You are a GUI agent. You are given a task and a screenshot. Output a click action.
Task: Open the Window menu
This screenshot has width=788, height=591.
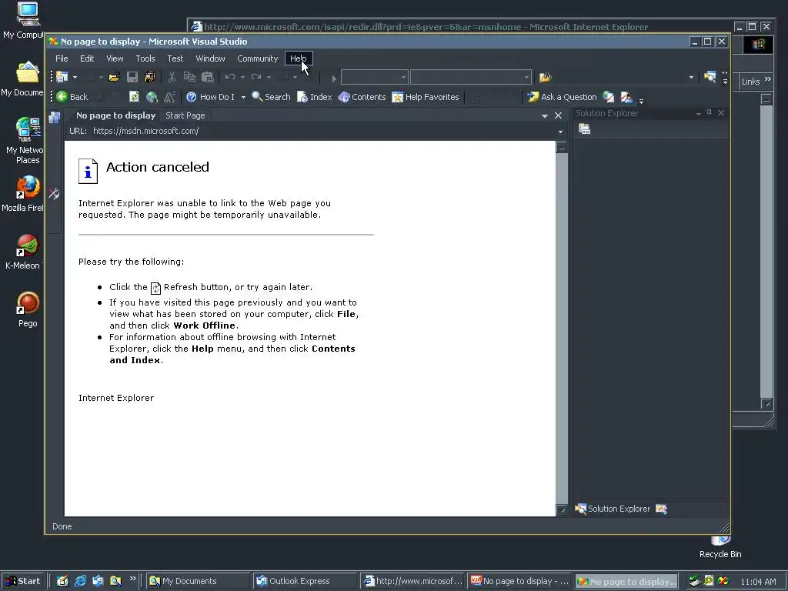coord(211,58)
